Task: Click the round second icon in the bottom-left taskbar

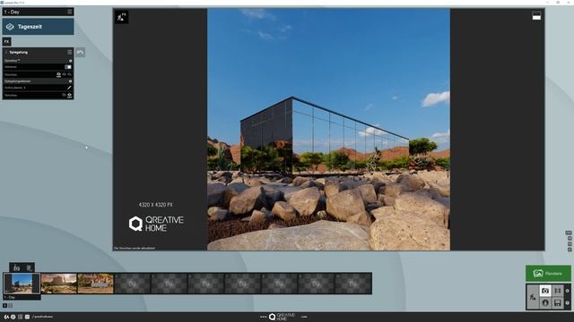Action: (13, 317)
